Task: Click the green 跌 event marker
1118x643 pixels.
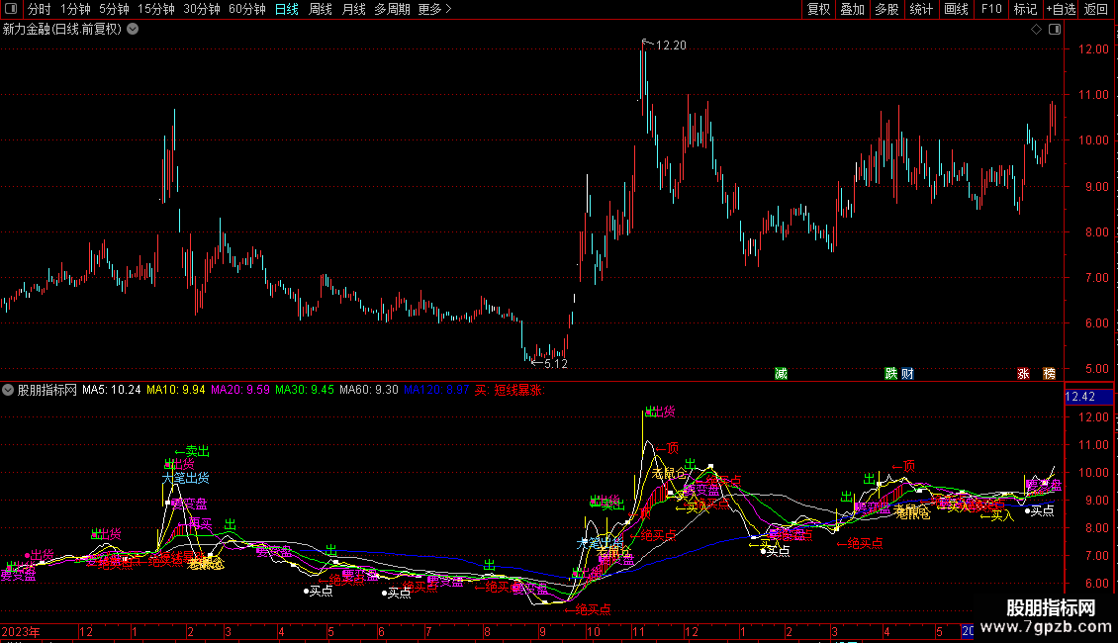Action: 890,374
